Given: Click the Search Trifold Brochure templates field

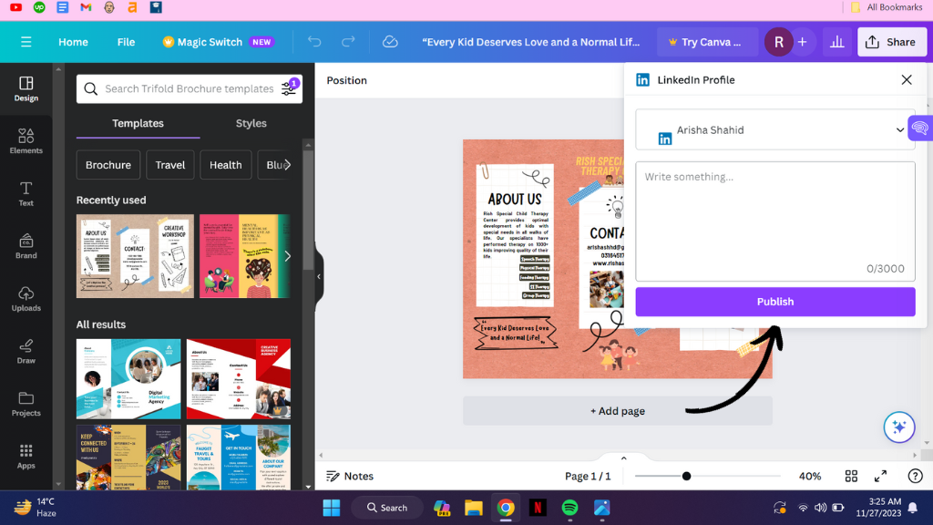Looking at the screenshot, I should pyautogui.click(x=190, y=88).
